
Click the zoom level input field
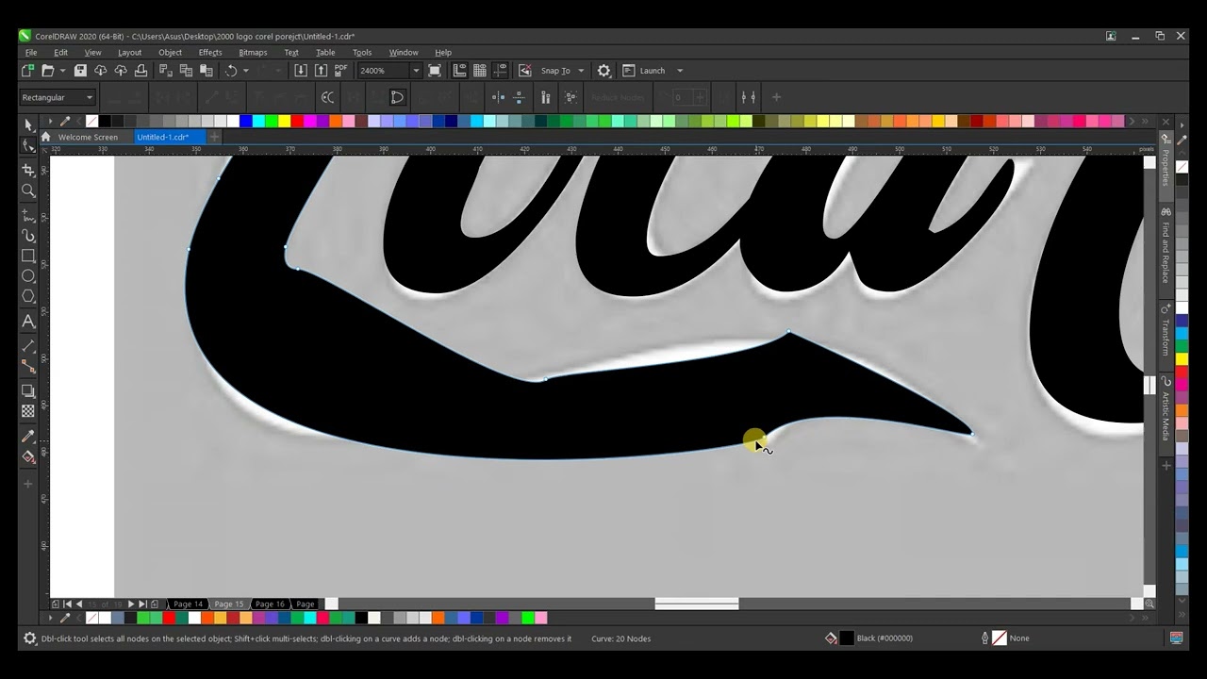pyautogui.click(x=383, y=71)
